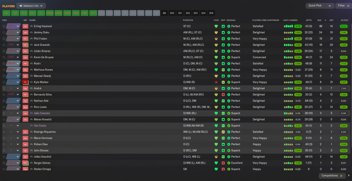Select the DMCR position slot

click(x=50, y=13)
